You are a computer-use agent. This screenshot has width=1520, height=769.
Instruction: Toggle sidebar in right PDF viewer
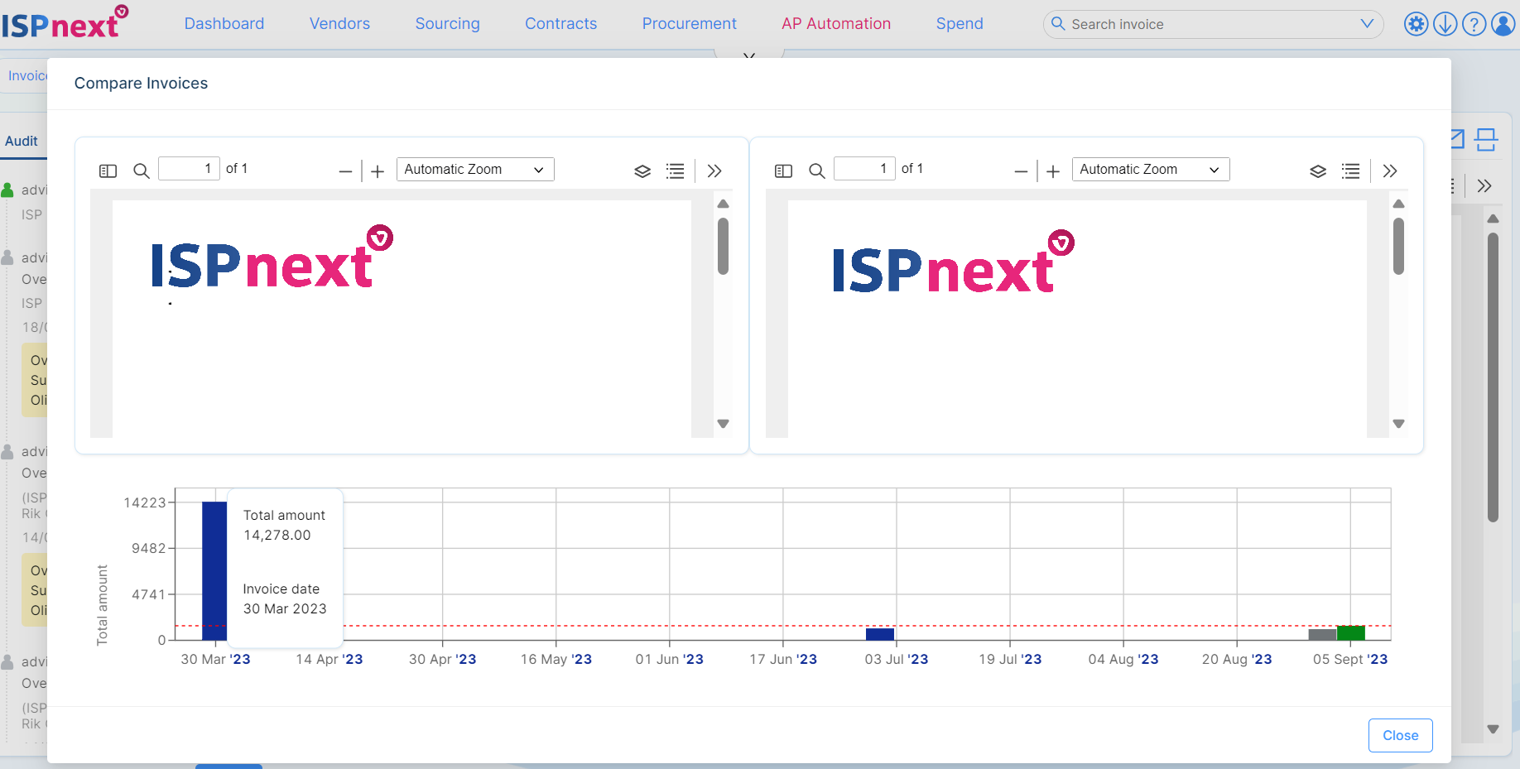pos(783,171)
